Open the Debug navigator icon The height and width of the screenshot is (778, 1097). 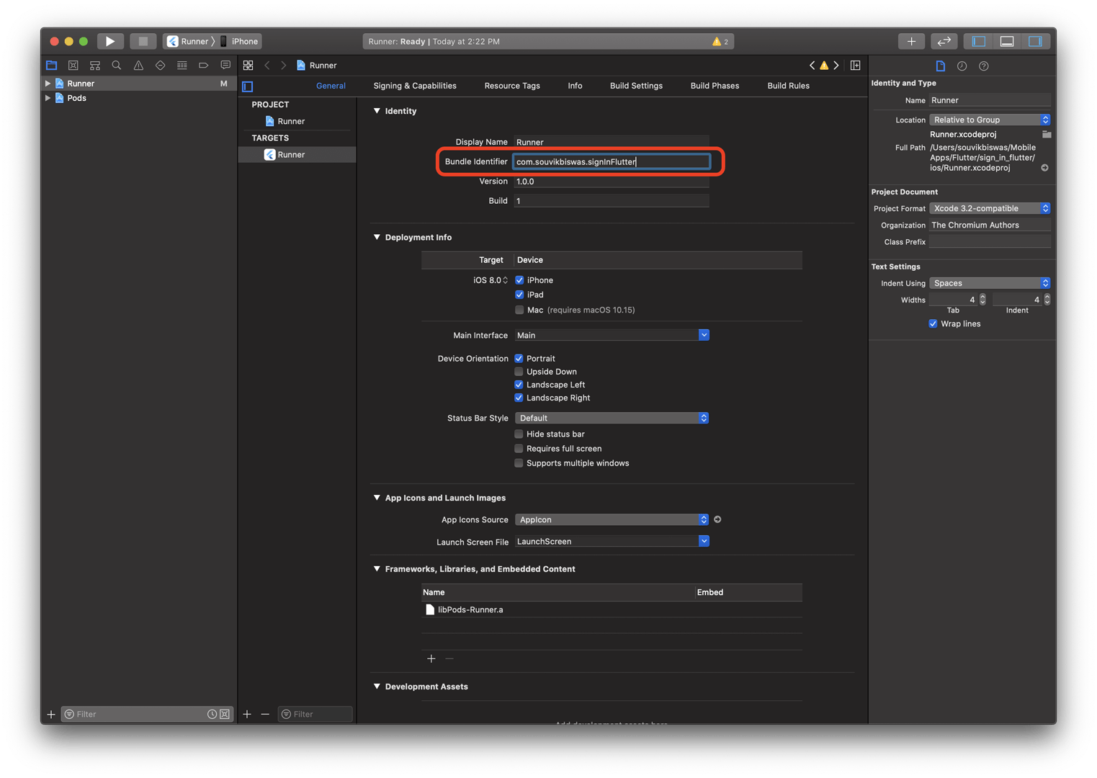click(182, 66)
